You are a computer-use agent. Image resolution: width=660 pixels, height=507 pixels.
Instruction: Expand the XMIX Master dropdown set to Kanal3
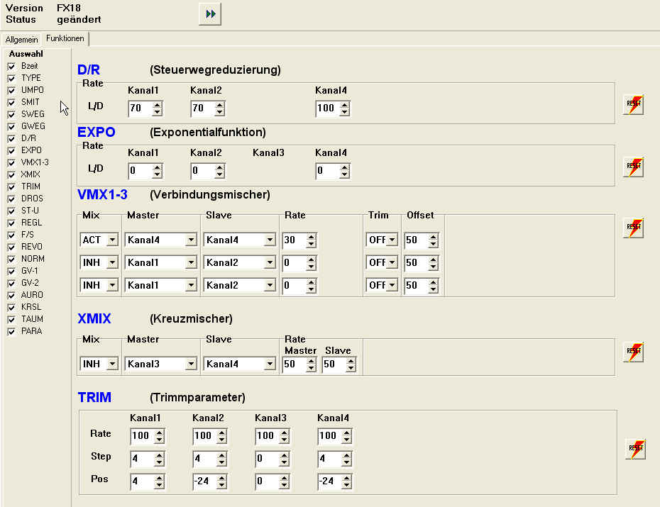[x=190, y=364]
